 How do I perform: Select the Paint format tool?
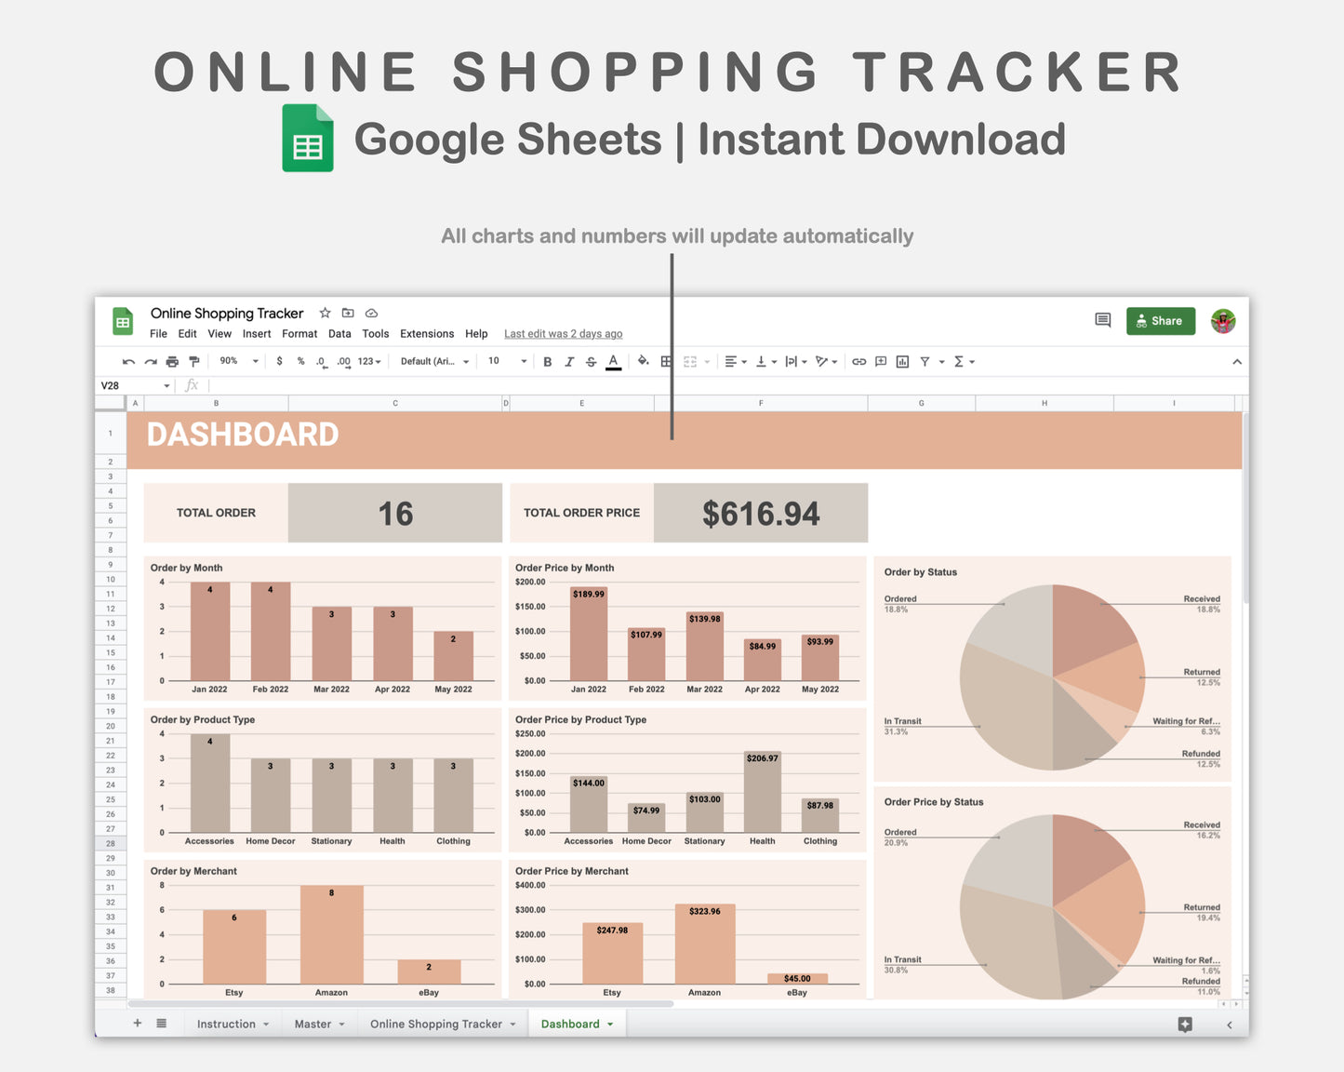[x=193, y=361]
